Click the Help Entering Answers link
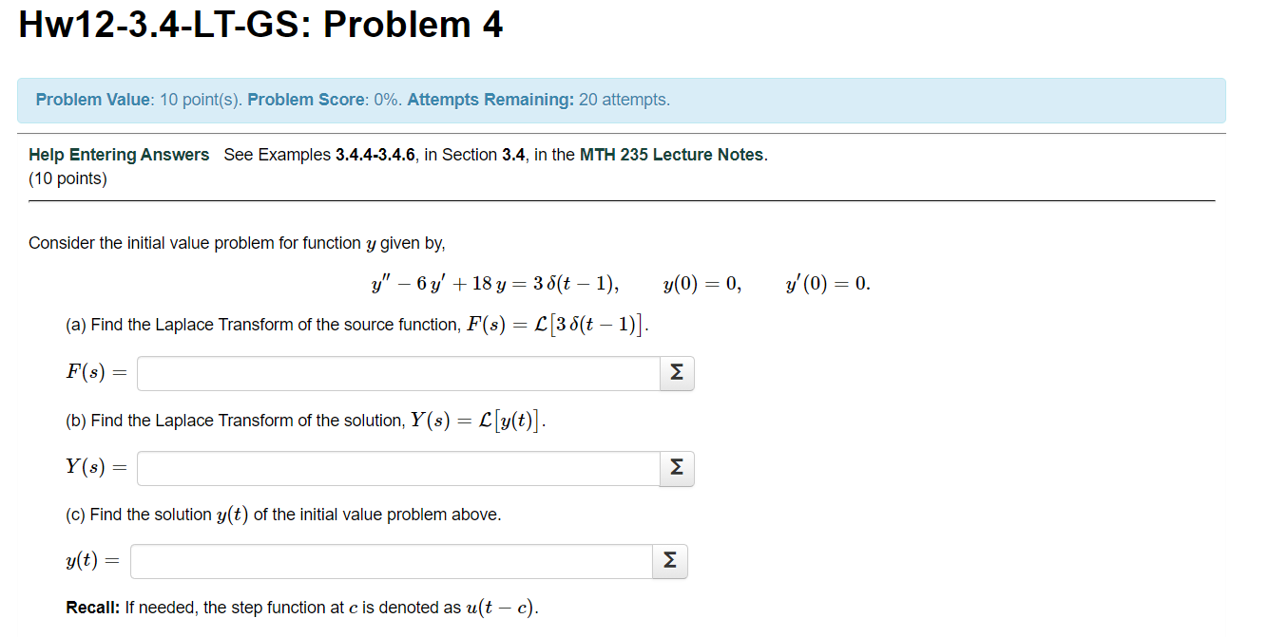This screenshot has height=637, width=1288. [x=118, y=154]
